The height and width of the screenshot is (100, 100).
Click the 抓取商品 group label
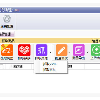8,41
